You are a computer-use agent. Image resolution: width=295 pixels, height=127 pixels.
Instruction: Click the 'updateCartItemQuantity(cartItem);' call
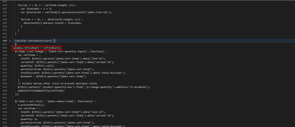[41, 90]
